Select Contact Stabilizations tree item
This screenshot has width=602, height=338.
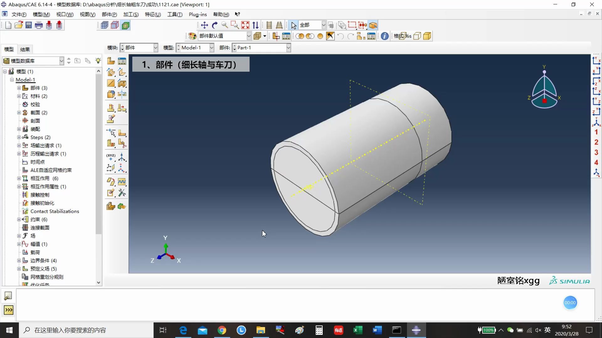55,211
